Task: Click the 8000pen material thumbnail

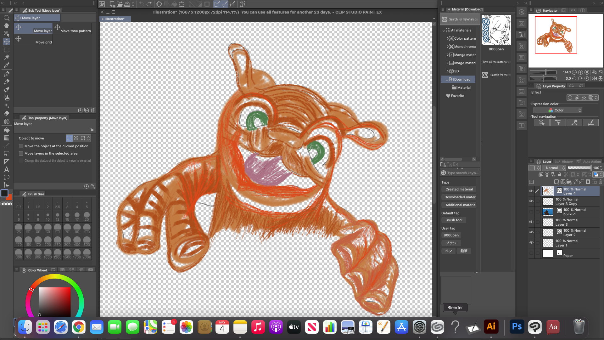Action: point(496,30)
